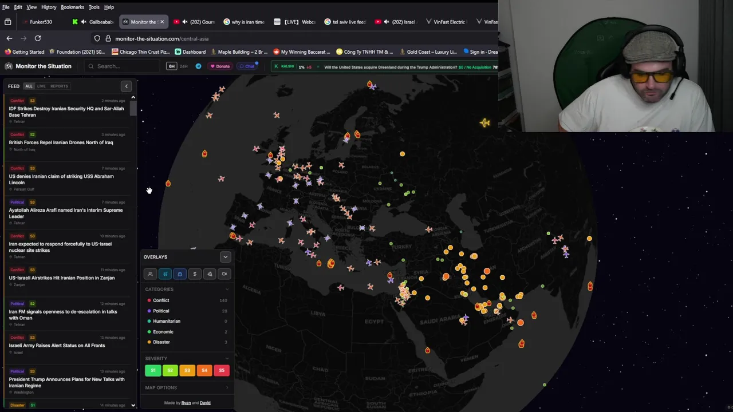Viewport: 733px width, 412px height.
Task: Open the Dashboard bookmark
Action: (190, 52)
